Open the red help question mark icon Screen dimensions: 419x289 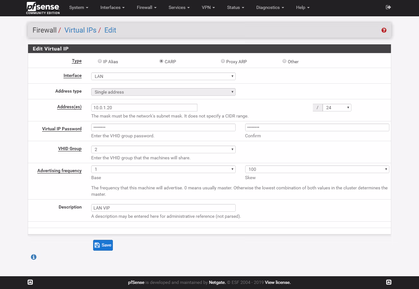tap(384, 30)
